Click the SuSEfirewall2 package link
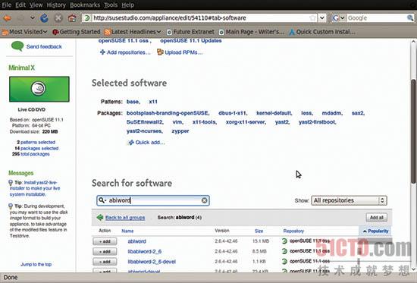 [x=144, y=122]
